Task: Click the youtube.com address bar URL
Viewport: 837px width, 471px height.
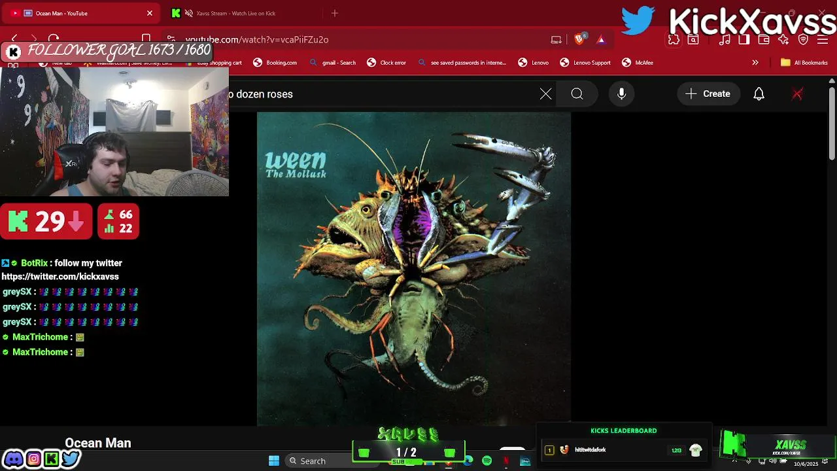Action: [x=257, y=39]
